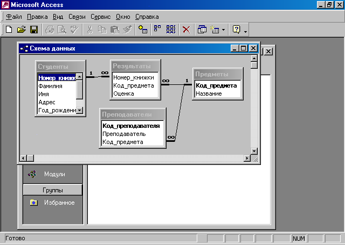Click the Show Table icon

point(142,29)
